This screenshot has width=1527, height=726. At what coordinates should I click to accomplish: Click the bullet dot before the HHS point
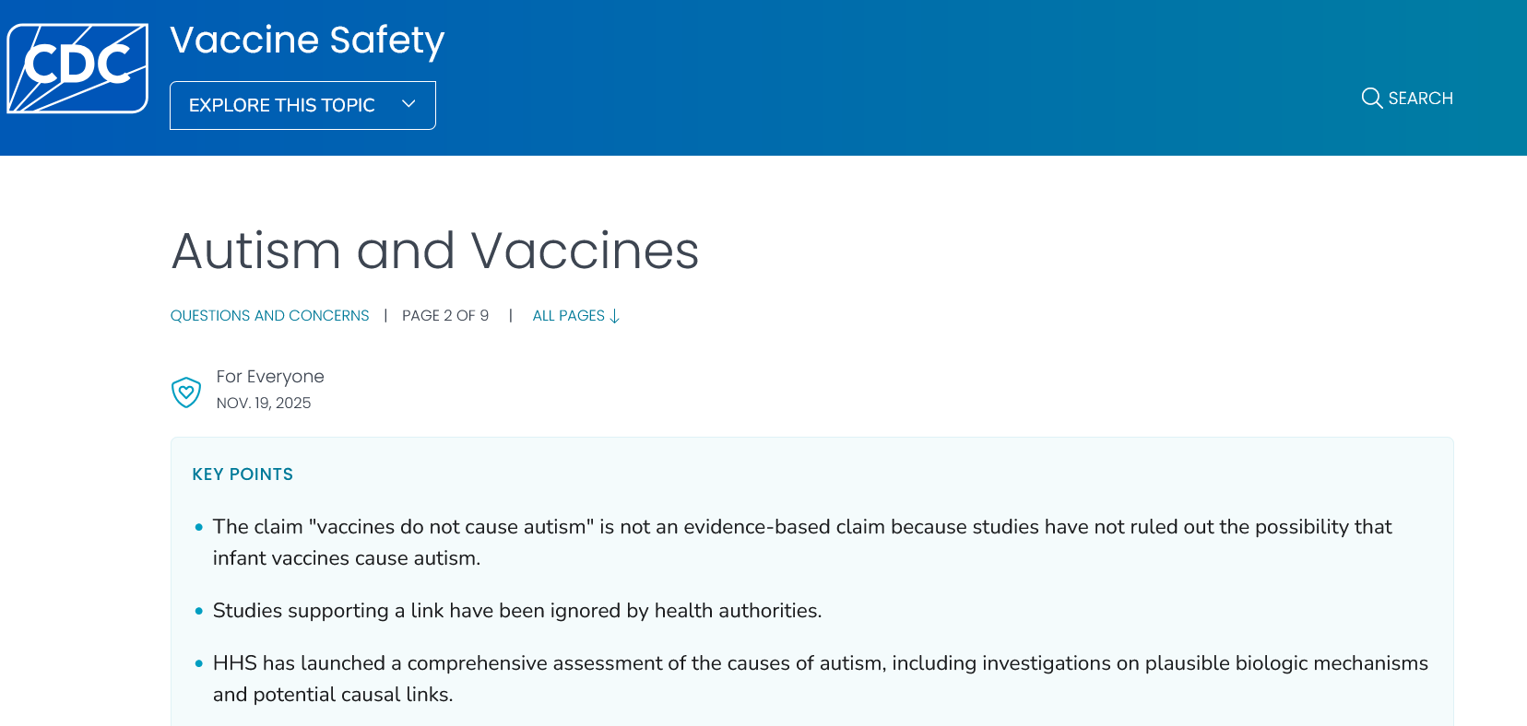198,663
